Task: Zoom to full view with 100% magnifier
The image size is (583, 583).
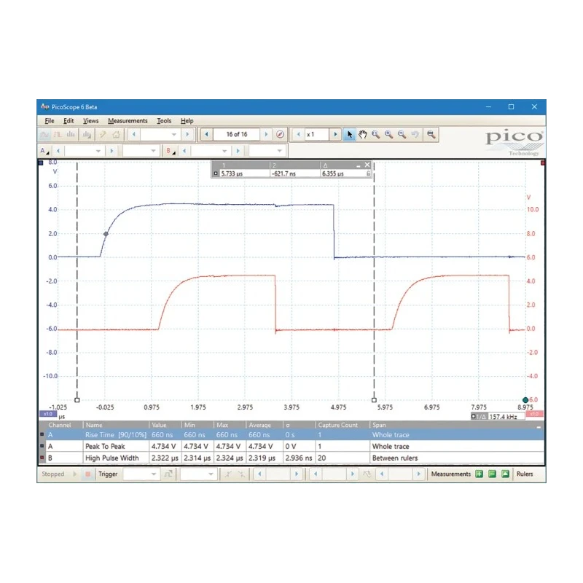Action: 431,134
